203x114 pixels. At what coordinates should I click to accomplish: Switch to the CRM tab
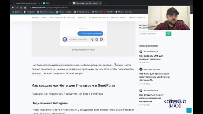[x=57, y=3]
